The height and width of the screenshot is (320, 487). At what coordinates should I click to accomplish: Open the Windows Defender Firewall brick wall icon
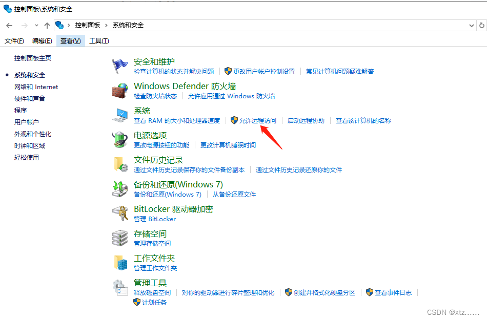(119, 91)
